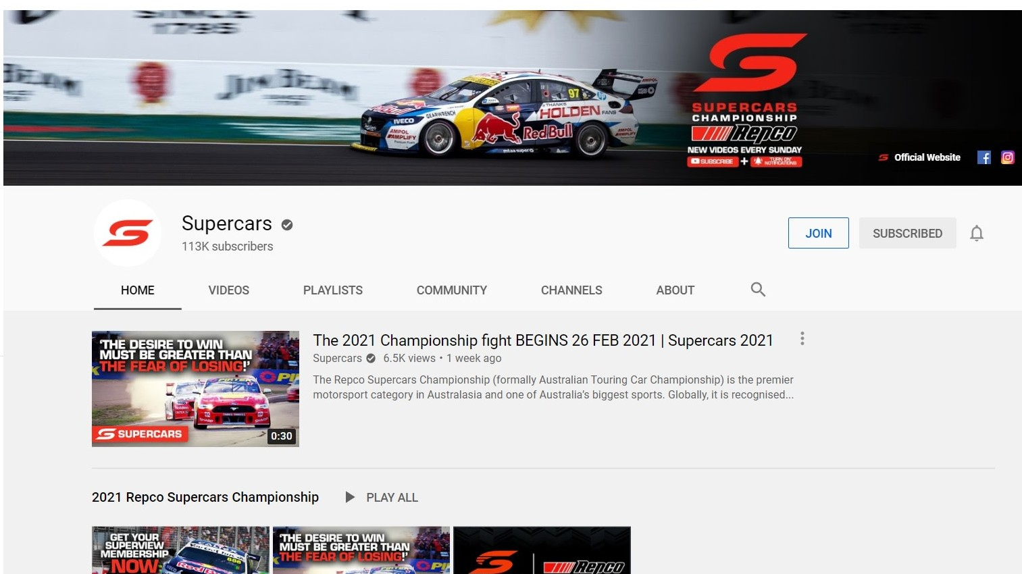Click the Official Website banner link
The image size is (1022, 574).
[x=926, y=157]
